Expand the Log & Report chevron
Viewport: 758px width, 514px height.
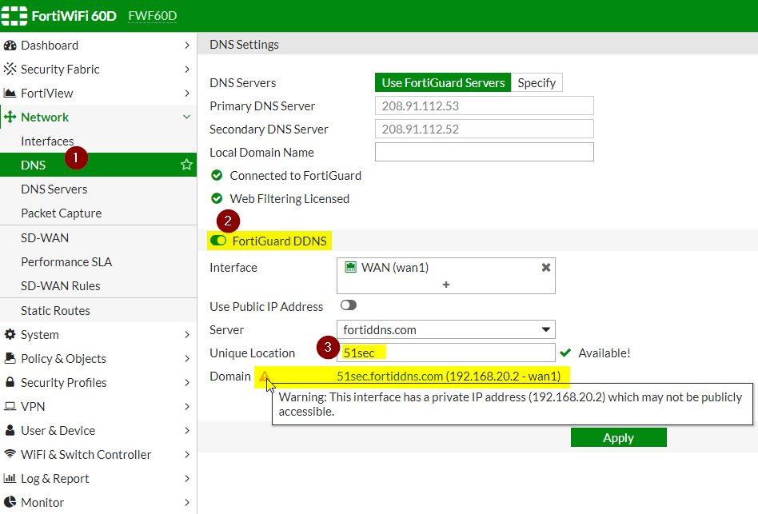tap(186, 478)
